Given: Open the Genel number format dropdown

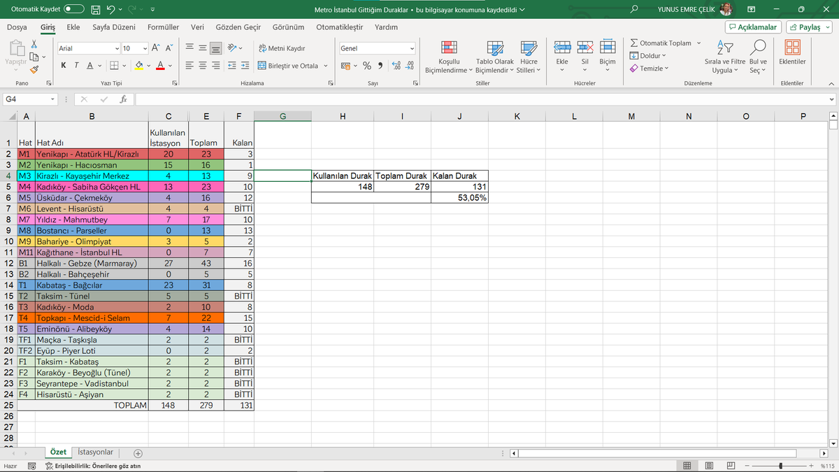Looking at the screenshot, I should [411, 48].
